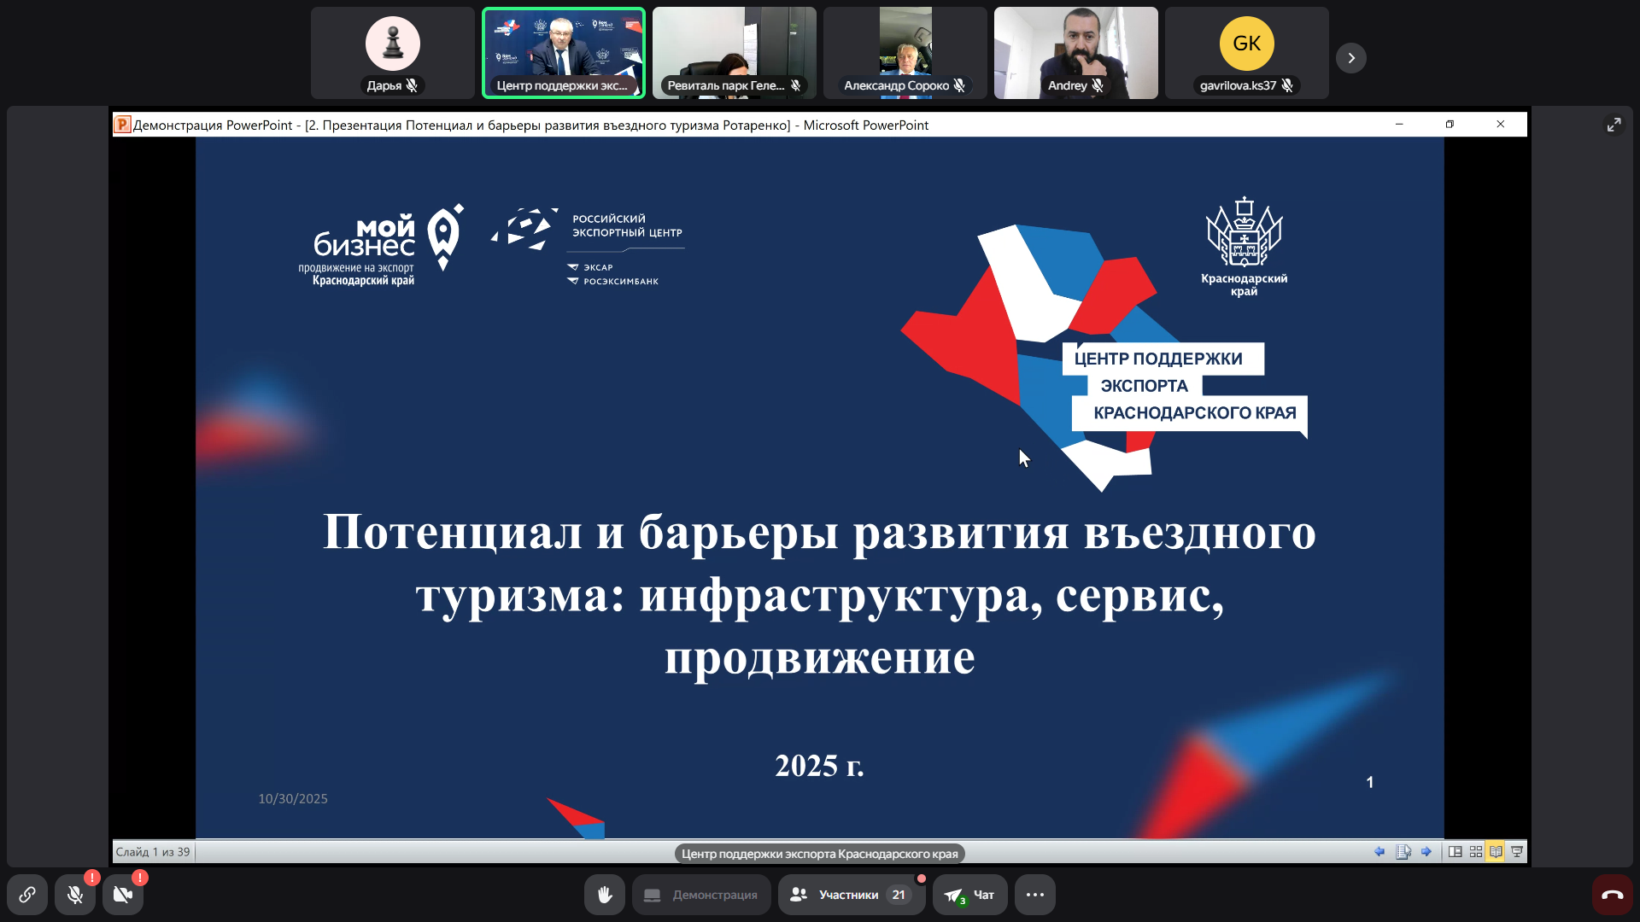Screen dimensions: 1640x922
Task: Go to the next slide arrow
Action: coord(1426,852)
